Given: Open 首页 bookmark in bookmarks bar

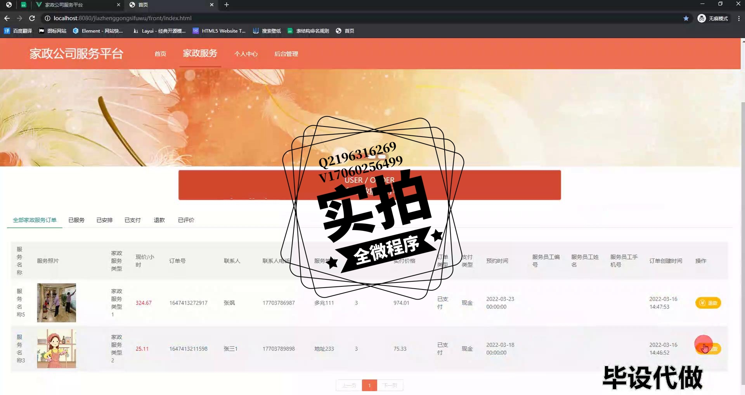Looking at the screenshot, I should (345, 31).
